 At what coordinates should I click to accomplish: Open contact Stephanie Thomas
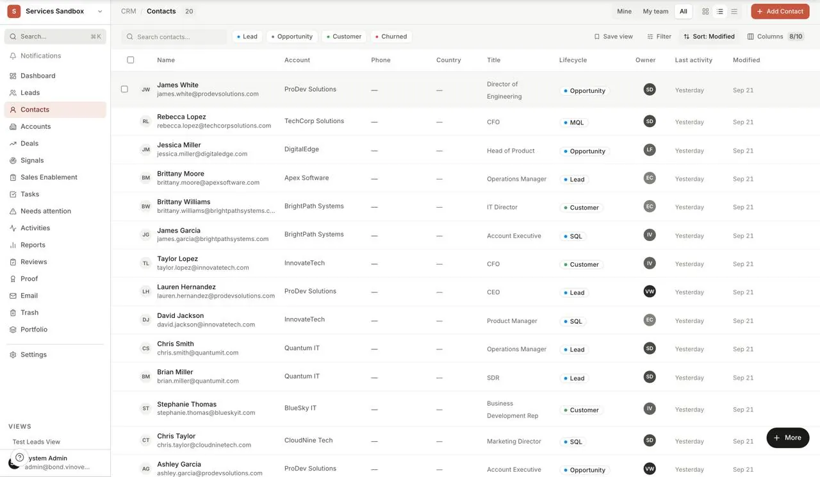click(186, 404)
